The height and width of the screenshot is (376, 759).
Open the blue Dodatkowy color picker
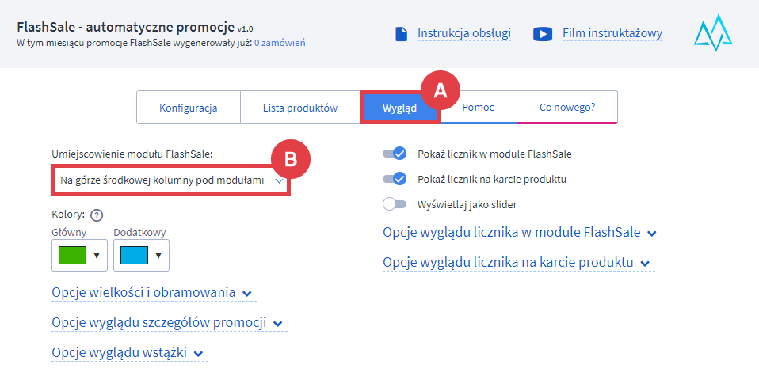coord(141,256)
